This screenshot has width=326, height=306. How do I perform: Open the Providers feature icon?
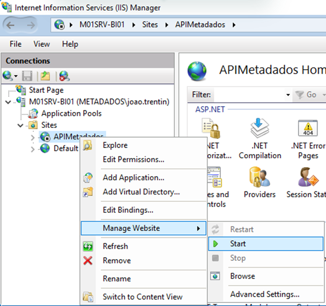pos(259,177)
